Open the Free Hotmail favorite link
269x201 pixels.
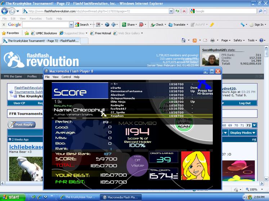point(101,33)
